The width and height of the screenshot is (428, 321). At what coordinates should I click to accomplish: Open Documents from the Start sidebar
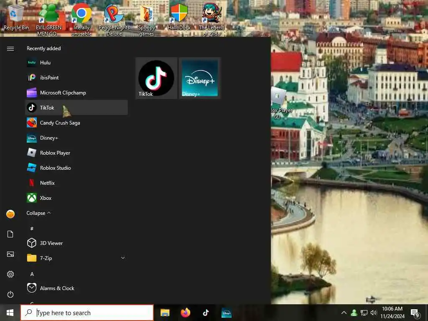pos(10,234)
